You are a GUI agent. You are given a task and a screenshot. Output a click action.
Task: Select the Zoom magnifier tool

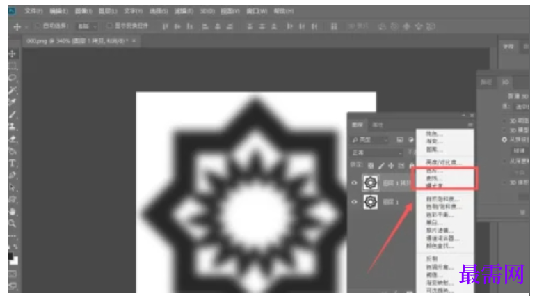pos(13,224)
